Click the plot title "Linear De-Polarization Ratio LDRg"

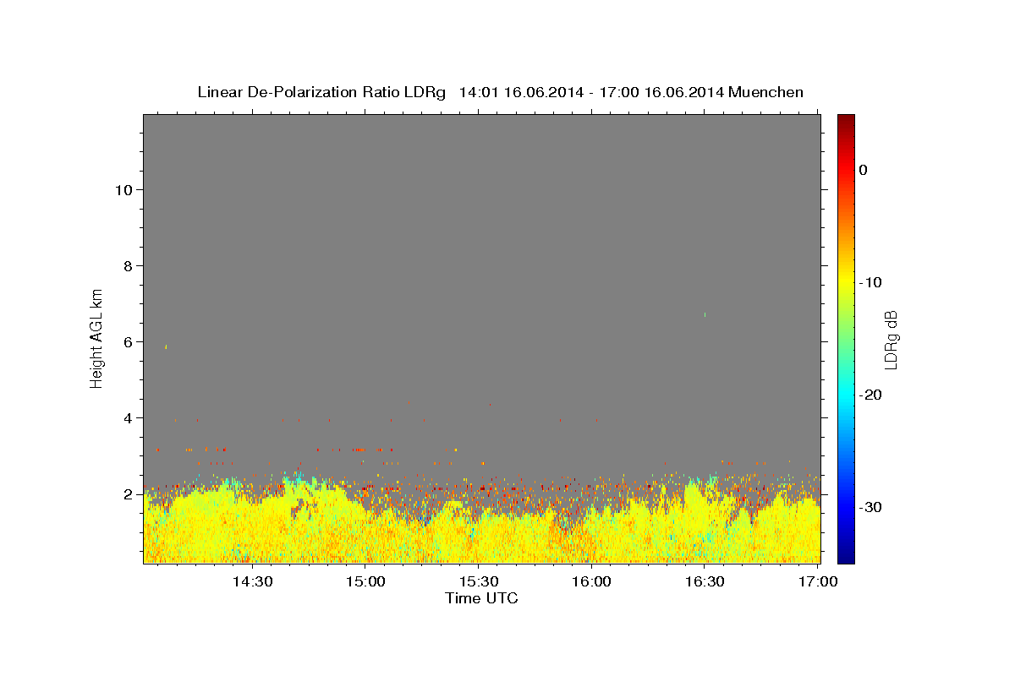point(321,92)
